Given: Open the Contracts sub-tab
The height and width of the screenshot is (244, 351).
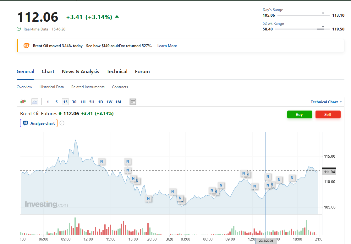Looking at the screenshot, I should (120, 87).
